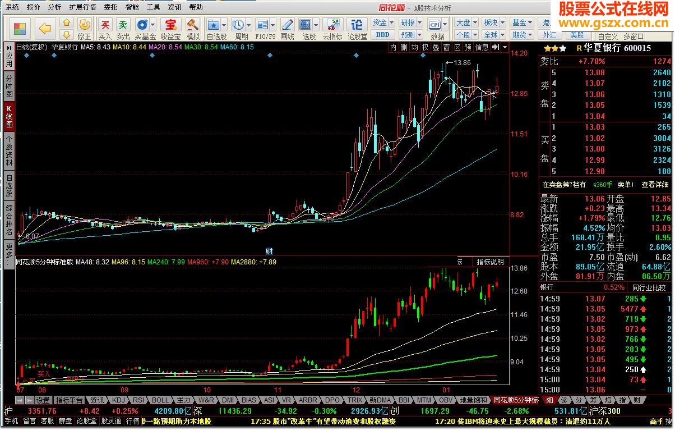Click the 设置 button in indicator bar
The image size is (675, 430).
coord(43,400)
